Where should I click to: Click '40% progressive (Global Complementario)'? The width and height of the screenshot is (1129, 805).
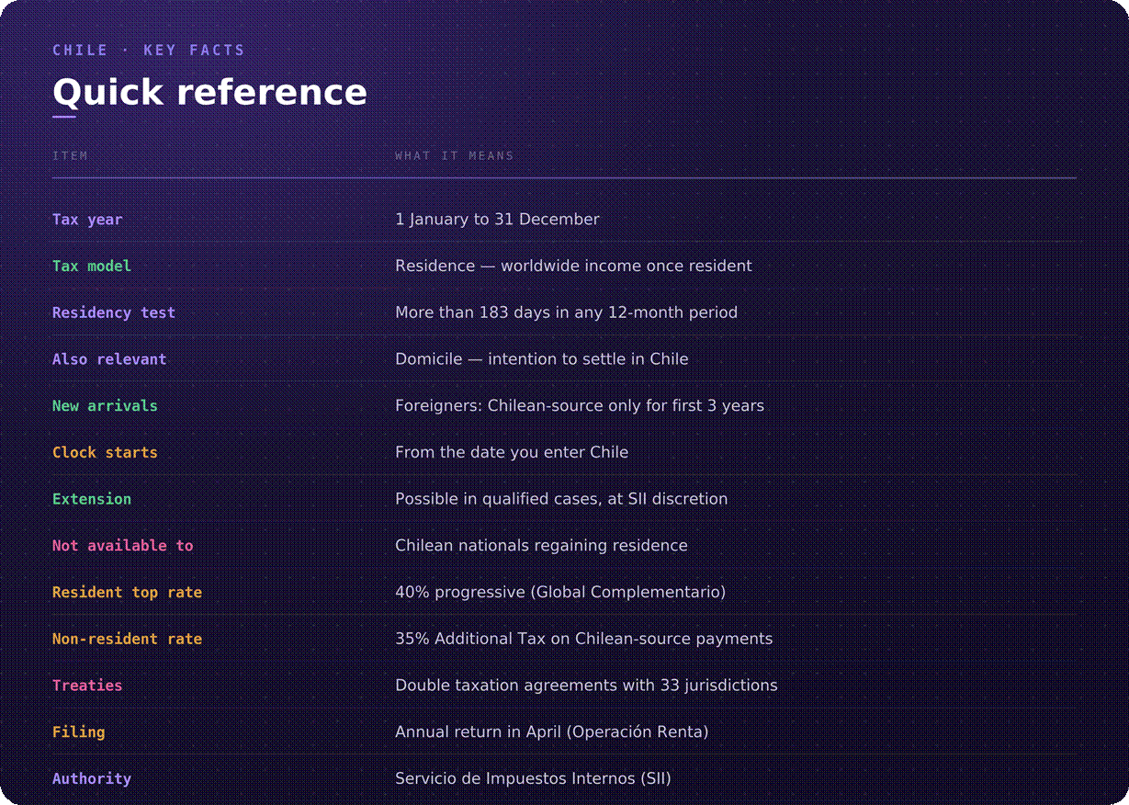[x=560, y=593]
